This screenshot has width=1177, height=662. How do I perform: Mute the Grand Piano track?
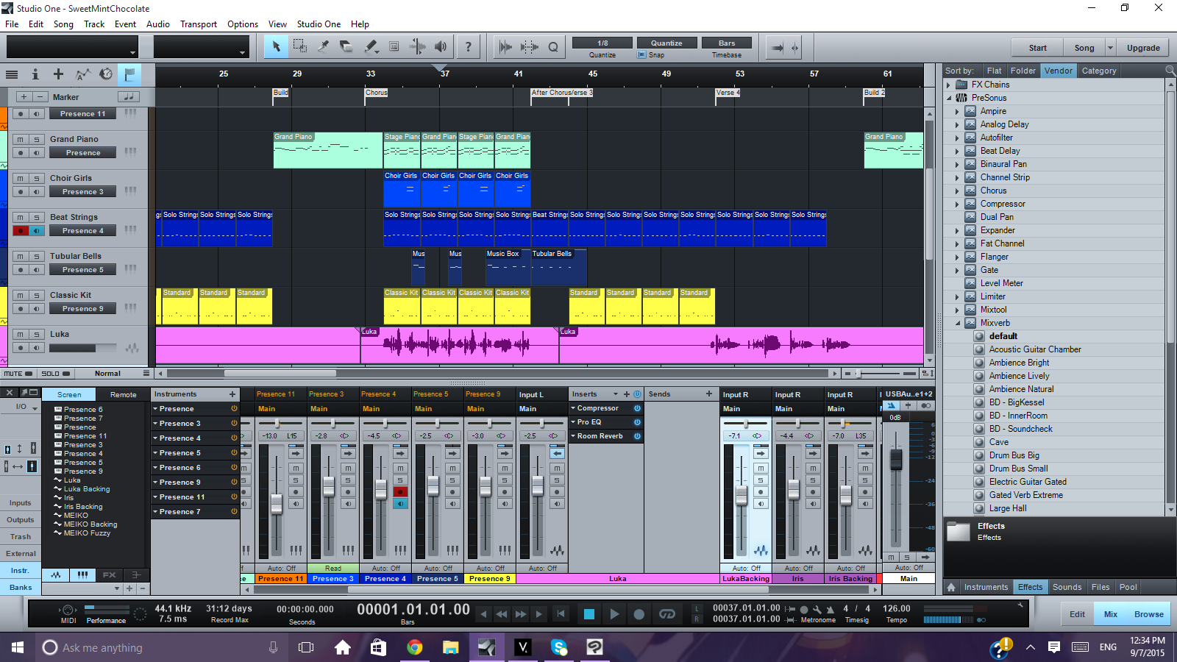pos(21,139)
